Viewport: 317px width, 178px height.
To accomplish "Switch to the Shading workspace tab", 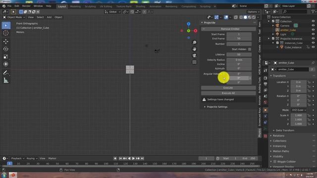I will coord(140,6).
